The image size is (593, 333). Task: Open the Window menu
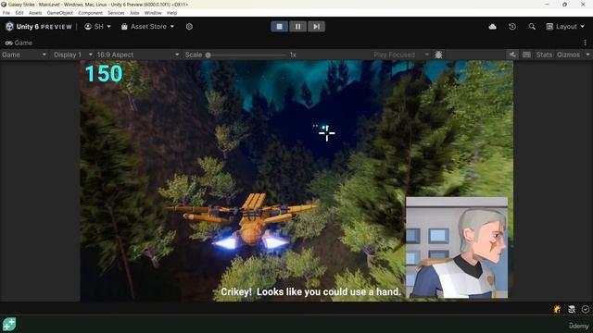[153, 13]
